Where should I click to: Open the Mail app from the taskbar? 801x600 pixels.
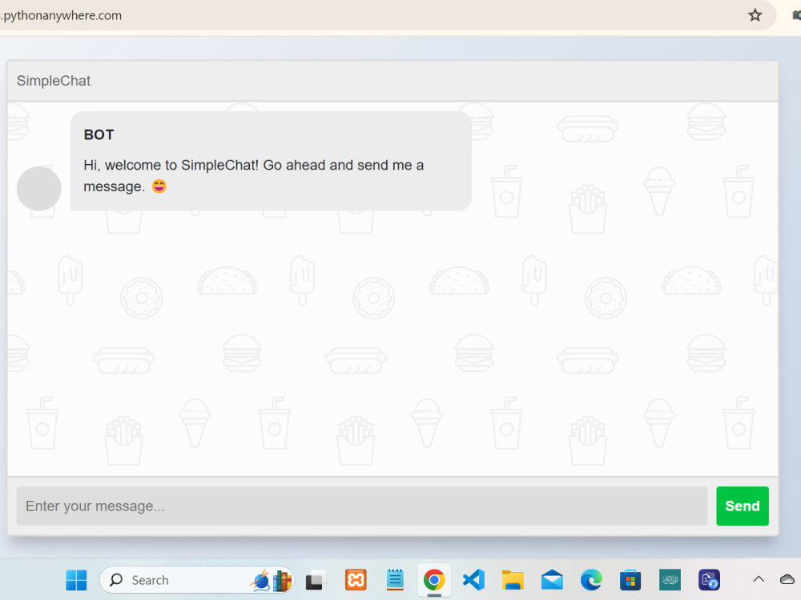552,579
